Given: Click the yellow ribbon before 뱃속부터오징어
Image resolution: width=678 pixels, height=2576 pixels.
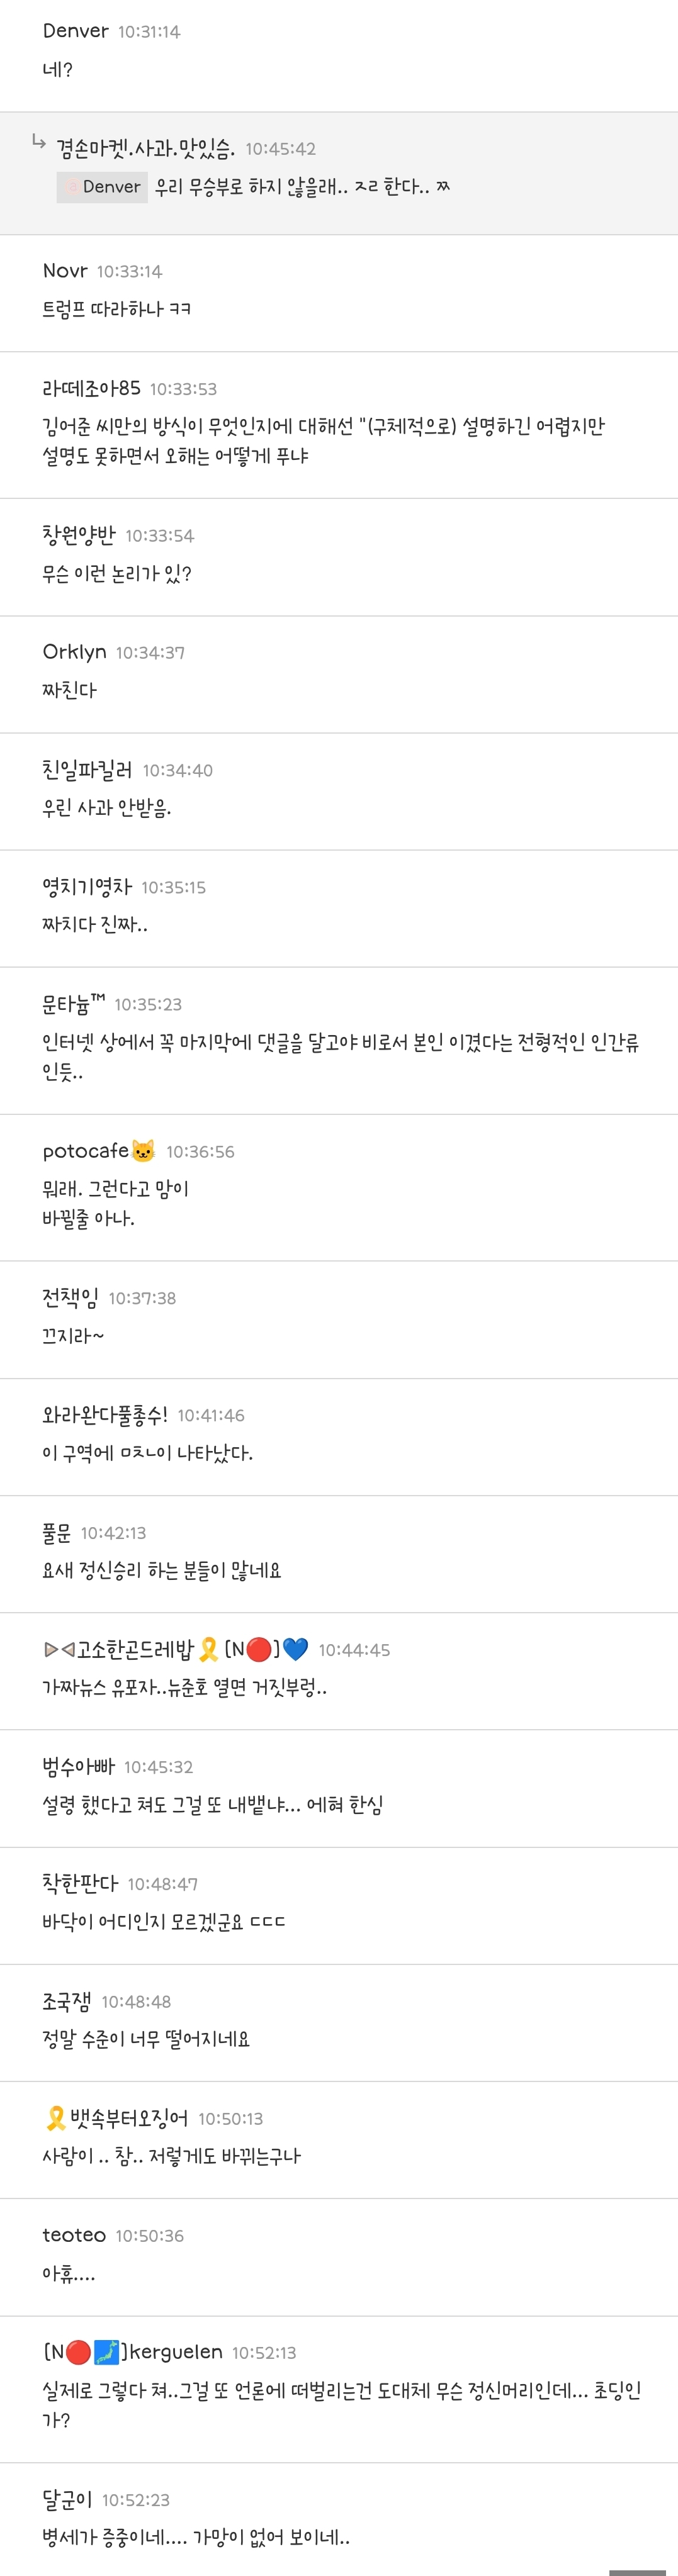Looking at the screenshot, I should point(56,2117).
